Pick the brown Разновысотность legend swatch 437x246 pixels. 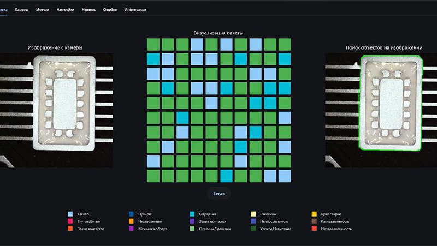point(314,221)
